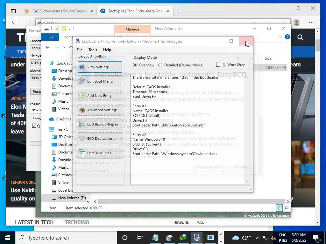Open Useful Utilities in EasyBCD

coord(100,153)
